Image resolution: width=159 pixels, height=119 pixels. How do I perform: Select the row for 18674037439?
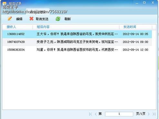[x=77, y=42]
